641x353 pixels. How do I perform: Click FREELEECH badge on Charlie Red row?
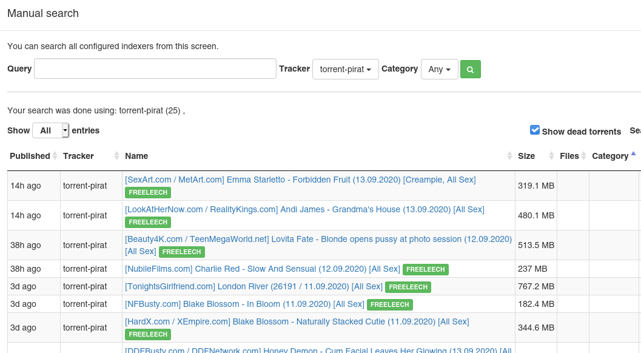[426, 269]
